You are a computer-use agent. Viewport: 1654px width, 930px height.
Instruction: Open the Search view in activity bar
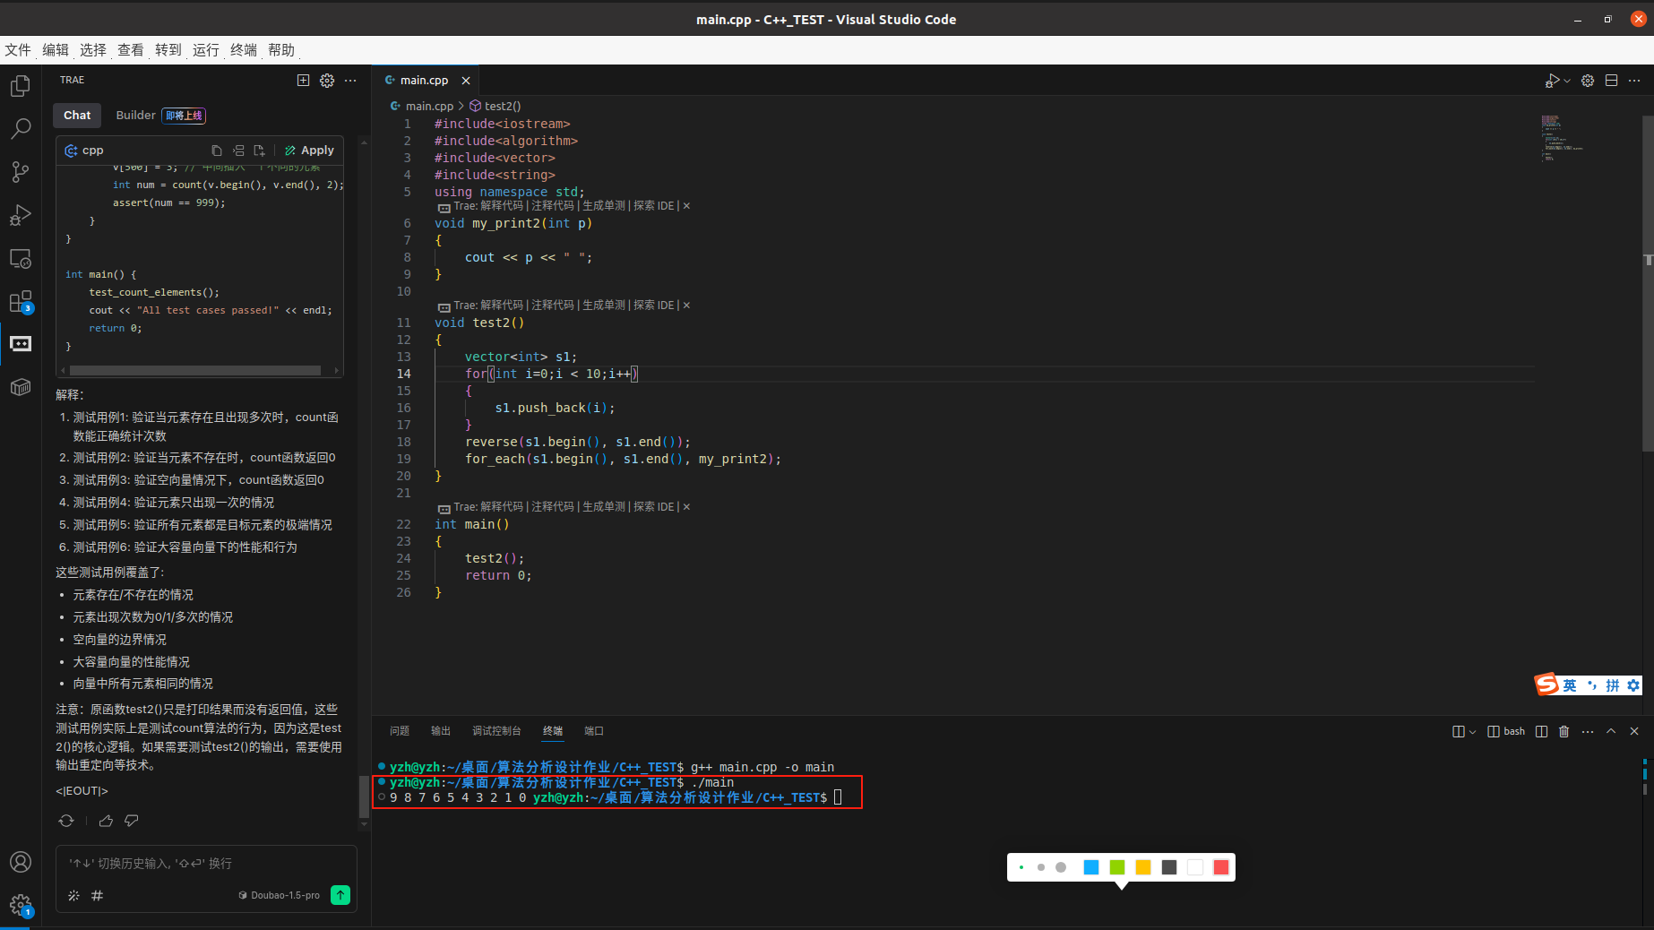pos(21,129)
